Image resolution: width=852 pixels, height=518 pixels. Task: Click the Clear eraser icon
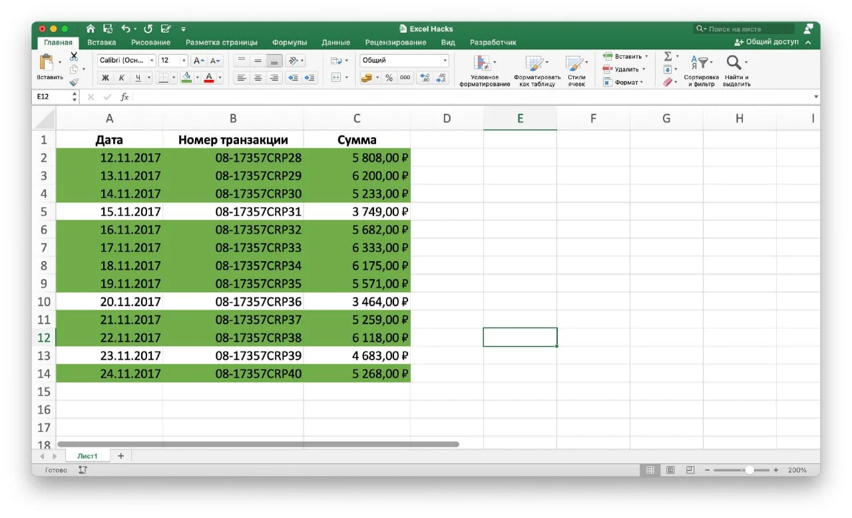point(668,82)
